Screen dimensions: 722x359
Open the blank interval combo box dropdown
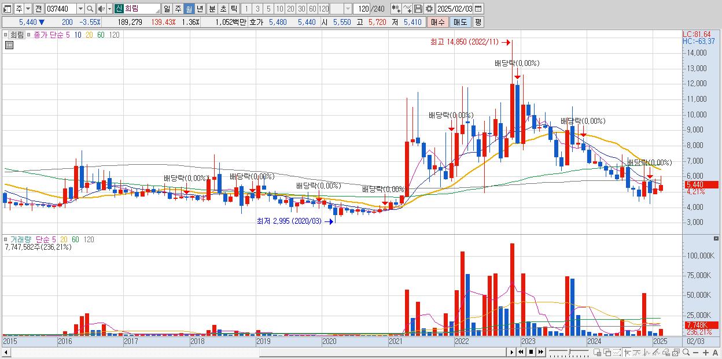pyautogui.click(x=348, y=9)
